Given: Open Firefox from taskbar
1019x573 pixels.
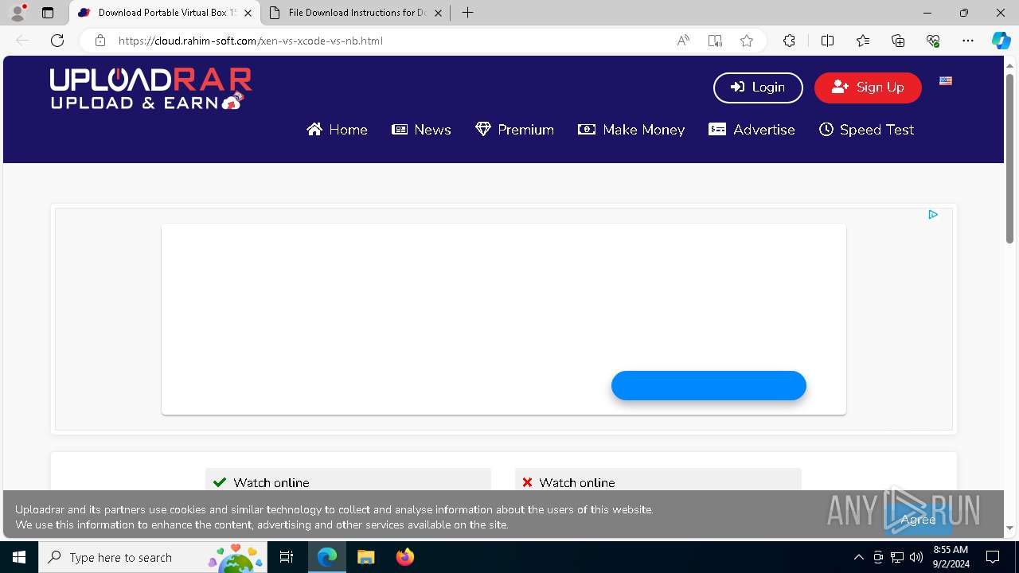Looking at the screenshot, I should [x=404, y=557].
